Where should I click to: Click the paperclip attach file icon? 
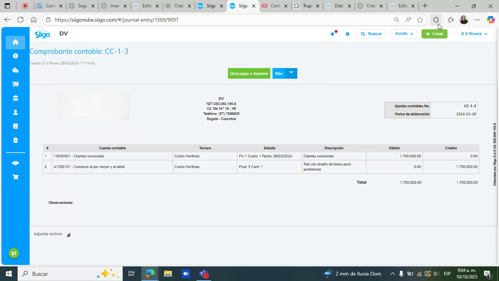[x=69, y=235]
